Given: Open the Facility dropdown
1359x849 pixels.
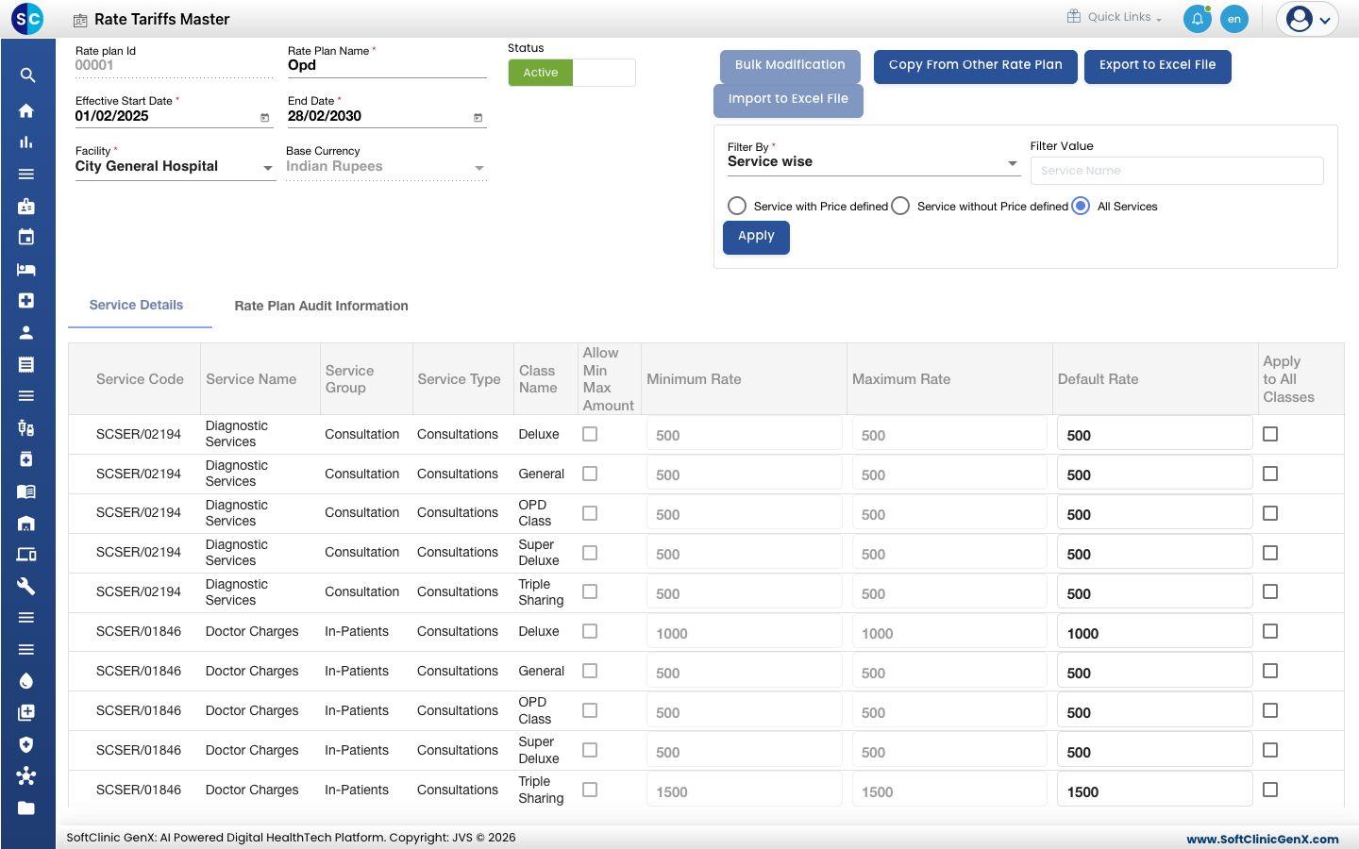Looking at the screenshot, I should [175, 167].
